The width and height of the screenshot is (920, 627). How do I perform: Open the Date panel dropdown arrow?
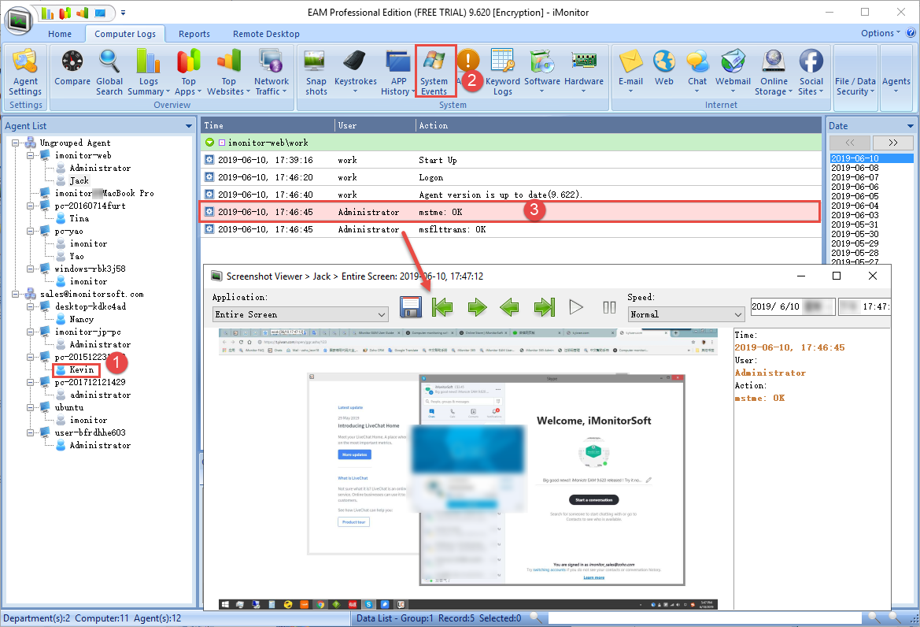pos(910,126)
